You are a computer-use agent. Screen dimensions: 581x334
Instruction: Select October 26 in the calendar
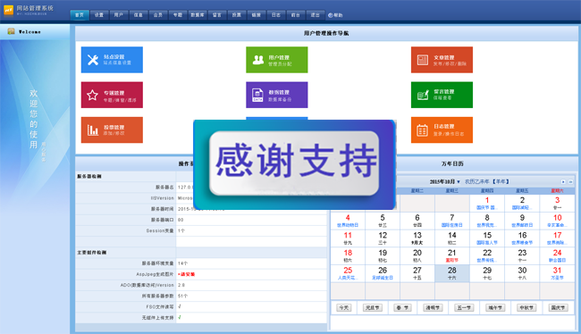coord(383,273)
